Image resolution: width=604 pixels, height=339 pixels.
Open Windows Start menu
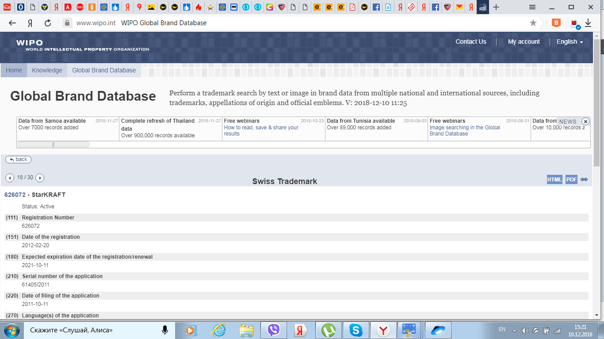[11, 330]
